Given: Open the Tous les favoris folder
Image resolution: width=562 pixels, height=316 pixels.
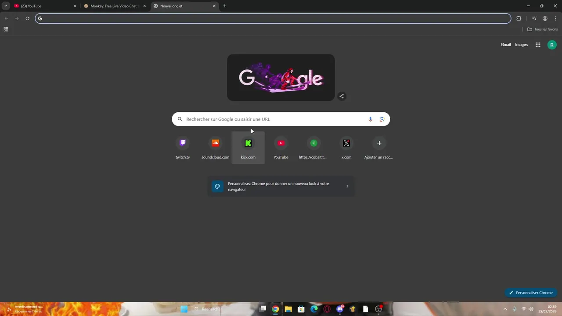Looking at the screenshot, I should (x=543, y=29).
